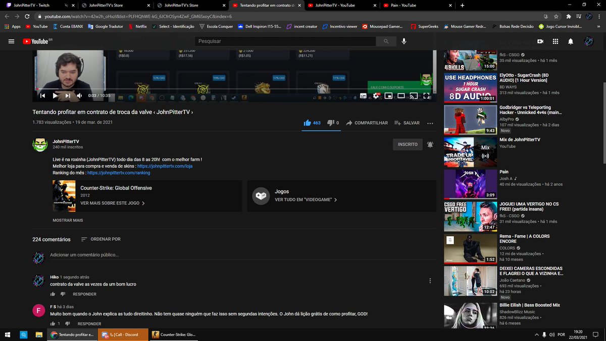
Task: Open the YouTube account avatar menu
Action: [x=589, y=41]
